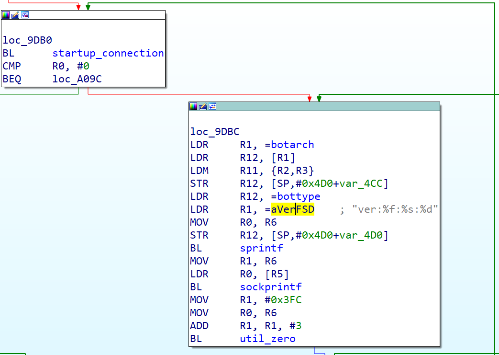Select the ADD mnemonic
The width and height of the screenshot is (499, 355).
point(199,326)
